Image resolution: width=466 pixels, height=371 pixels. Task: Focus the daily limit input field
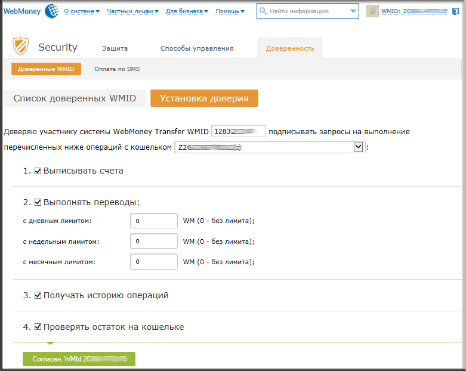(154, 221)
